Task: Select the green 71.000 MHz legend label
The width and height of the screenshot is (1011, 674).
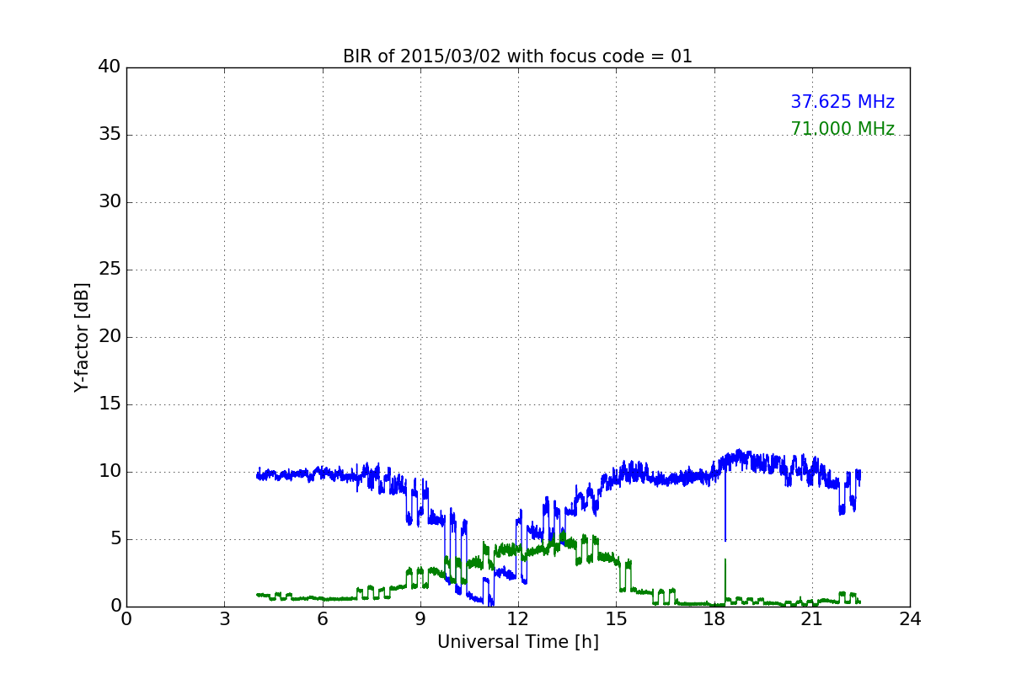Action: [x=842, y=129]
